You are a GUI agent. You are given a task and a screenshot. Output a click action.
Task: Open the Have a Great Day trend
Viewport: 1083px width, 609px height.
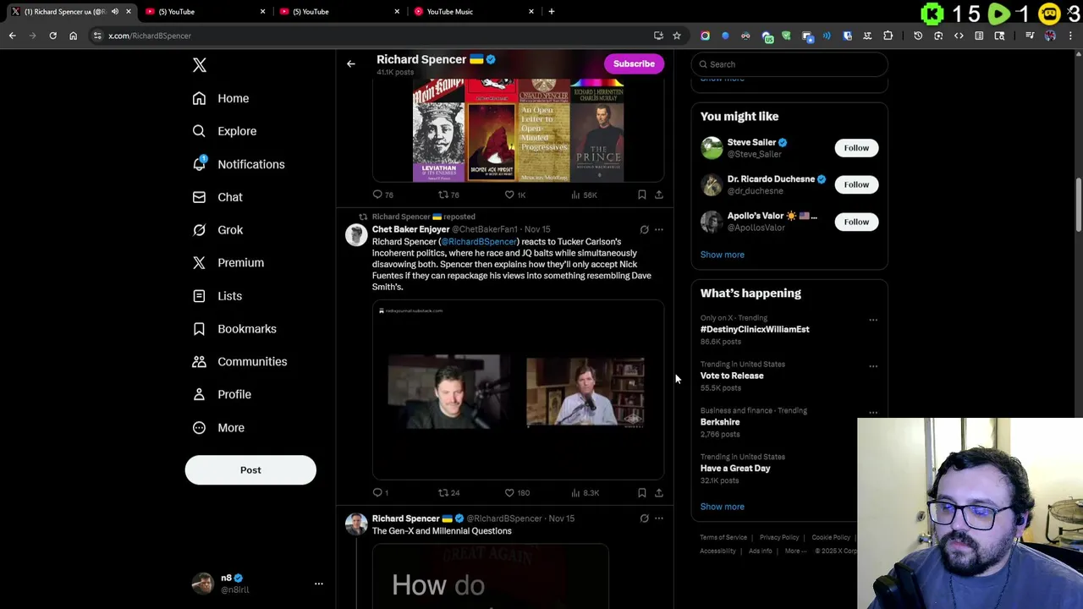[x=735, y=468]
